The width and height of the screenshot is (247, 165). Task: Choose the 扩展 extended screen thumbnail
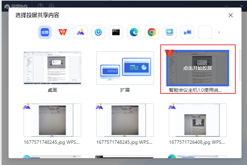click(x=125, y=68)
